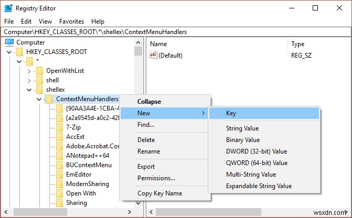Open the File menu
This screenshot has height=218, width=352.
9,21
